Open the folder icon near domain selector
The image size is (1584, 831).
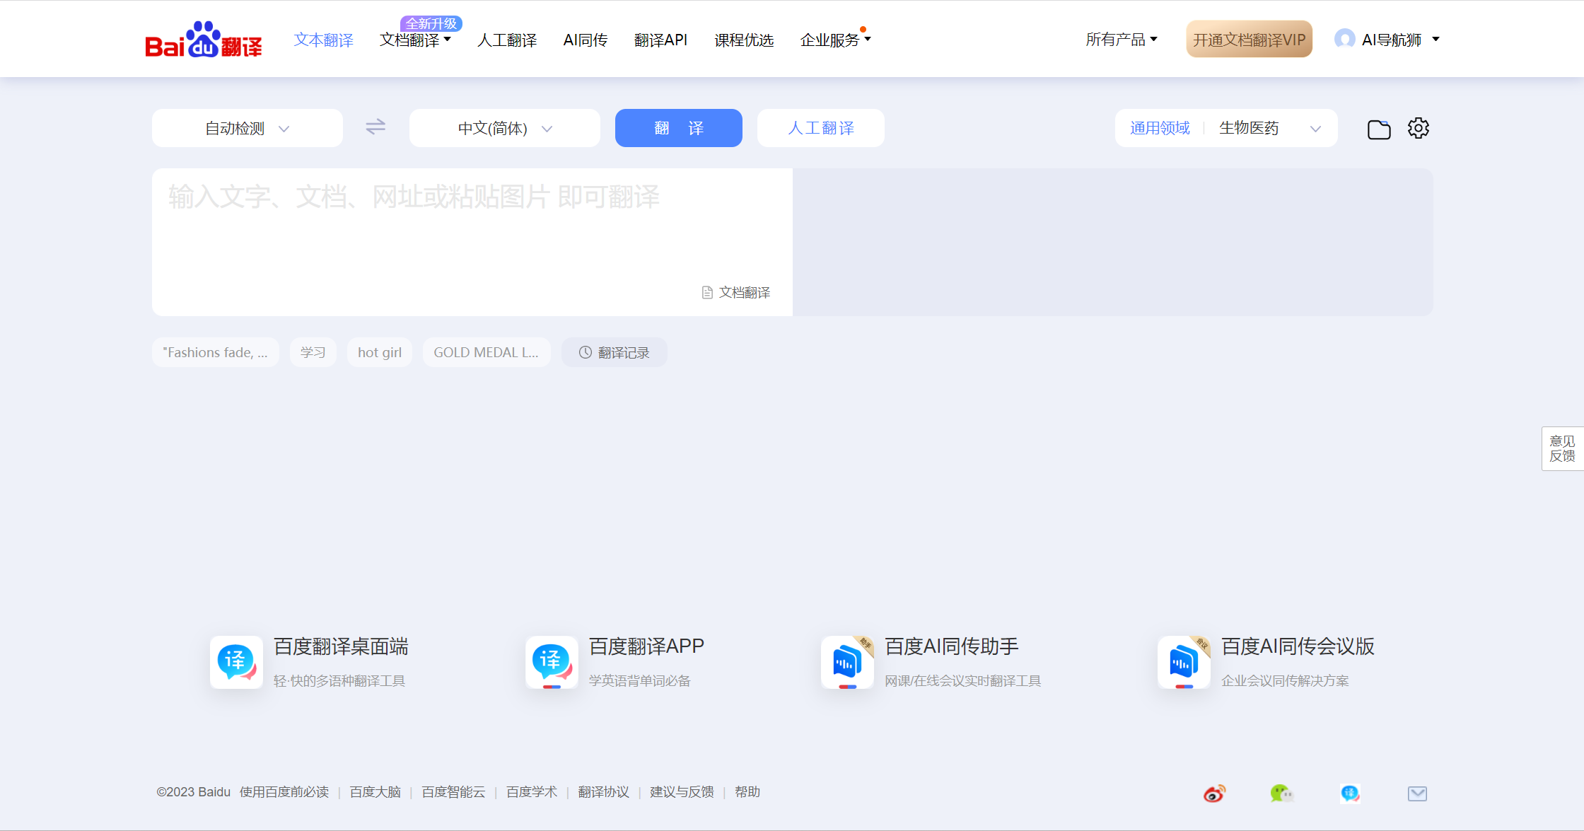[1378, 128]
